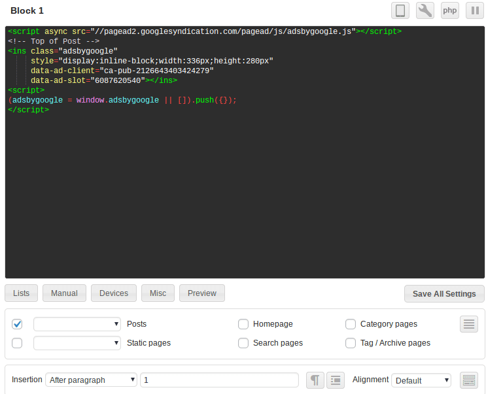This screenshot has height=394, width=486.
Task: Check the Category pages option
Action: [x=351, y=324]
